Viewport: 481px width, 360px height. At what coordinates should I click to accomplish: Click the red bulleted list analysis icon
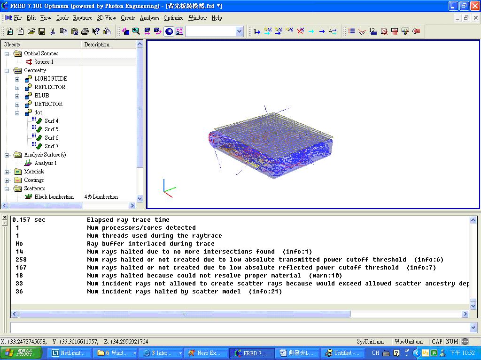tap(351, 31)
